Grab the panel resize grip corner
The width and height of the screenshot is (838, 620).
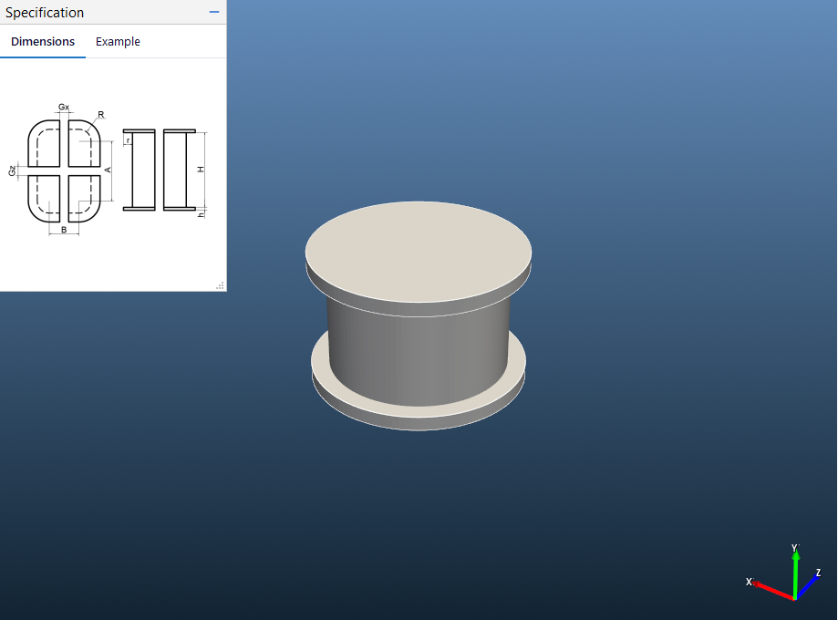[220, 286]
